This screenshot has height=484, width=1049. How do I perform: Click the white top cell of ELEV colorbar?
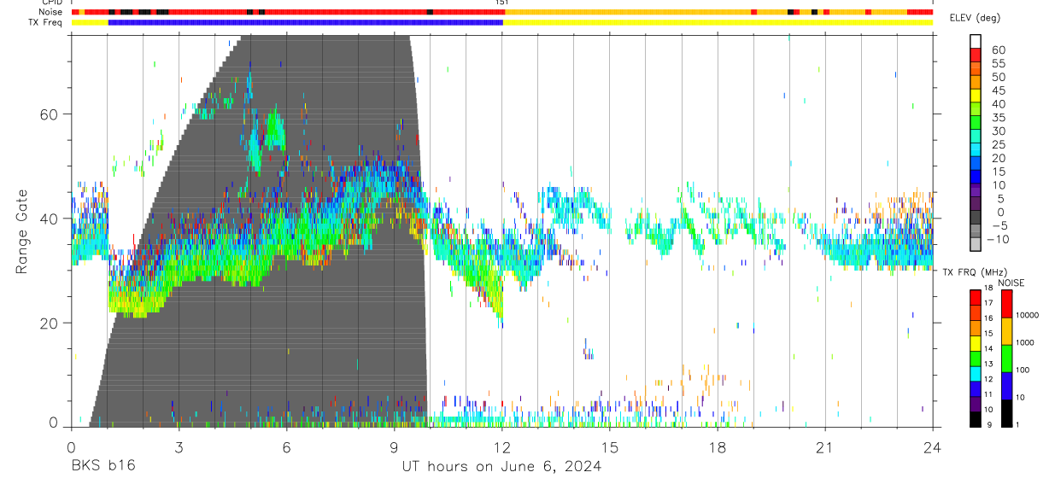(x=976, y=39)
